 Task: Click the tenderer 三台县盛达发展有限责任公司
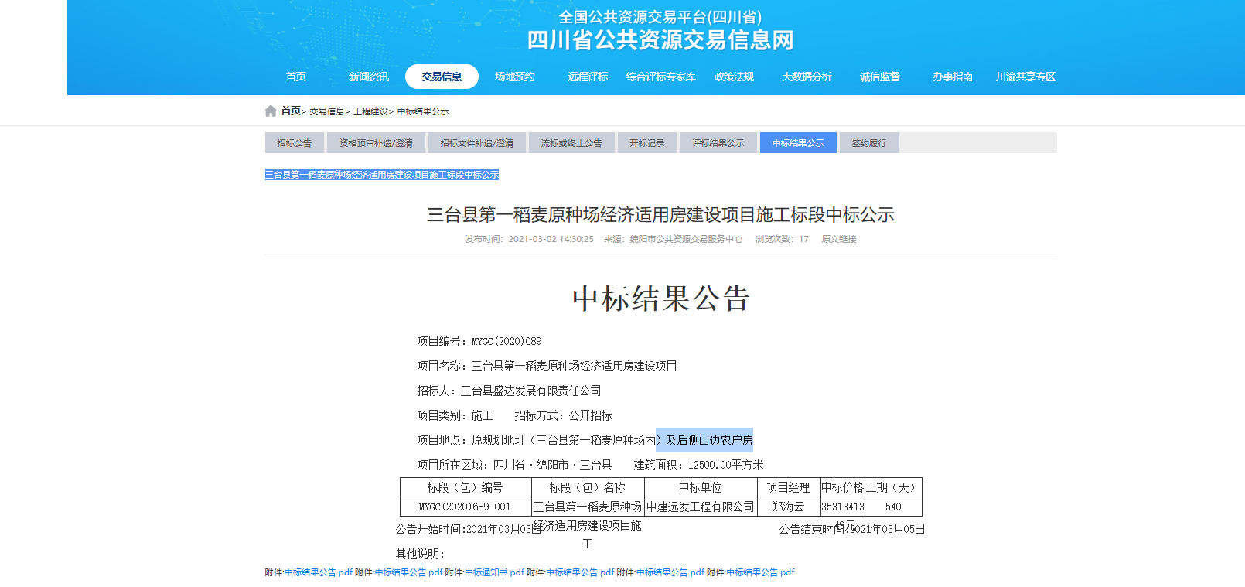(x=530, y=391)
